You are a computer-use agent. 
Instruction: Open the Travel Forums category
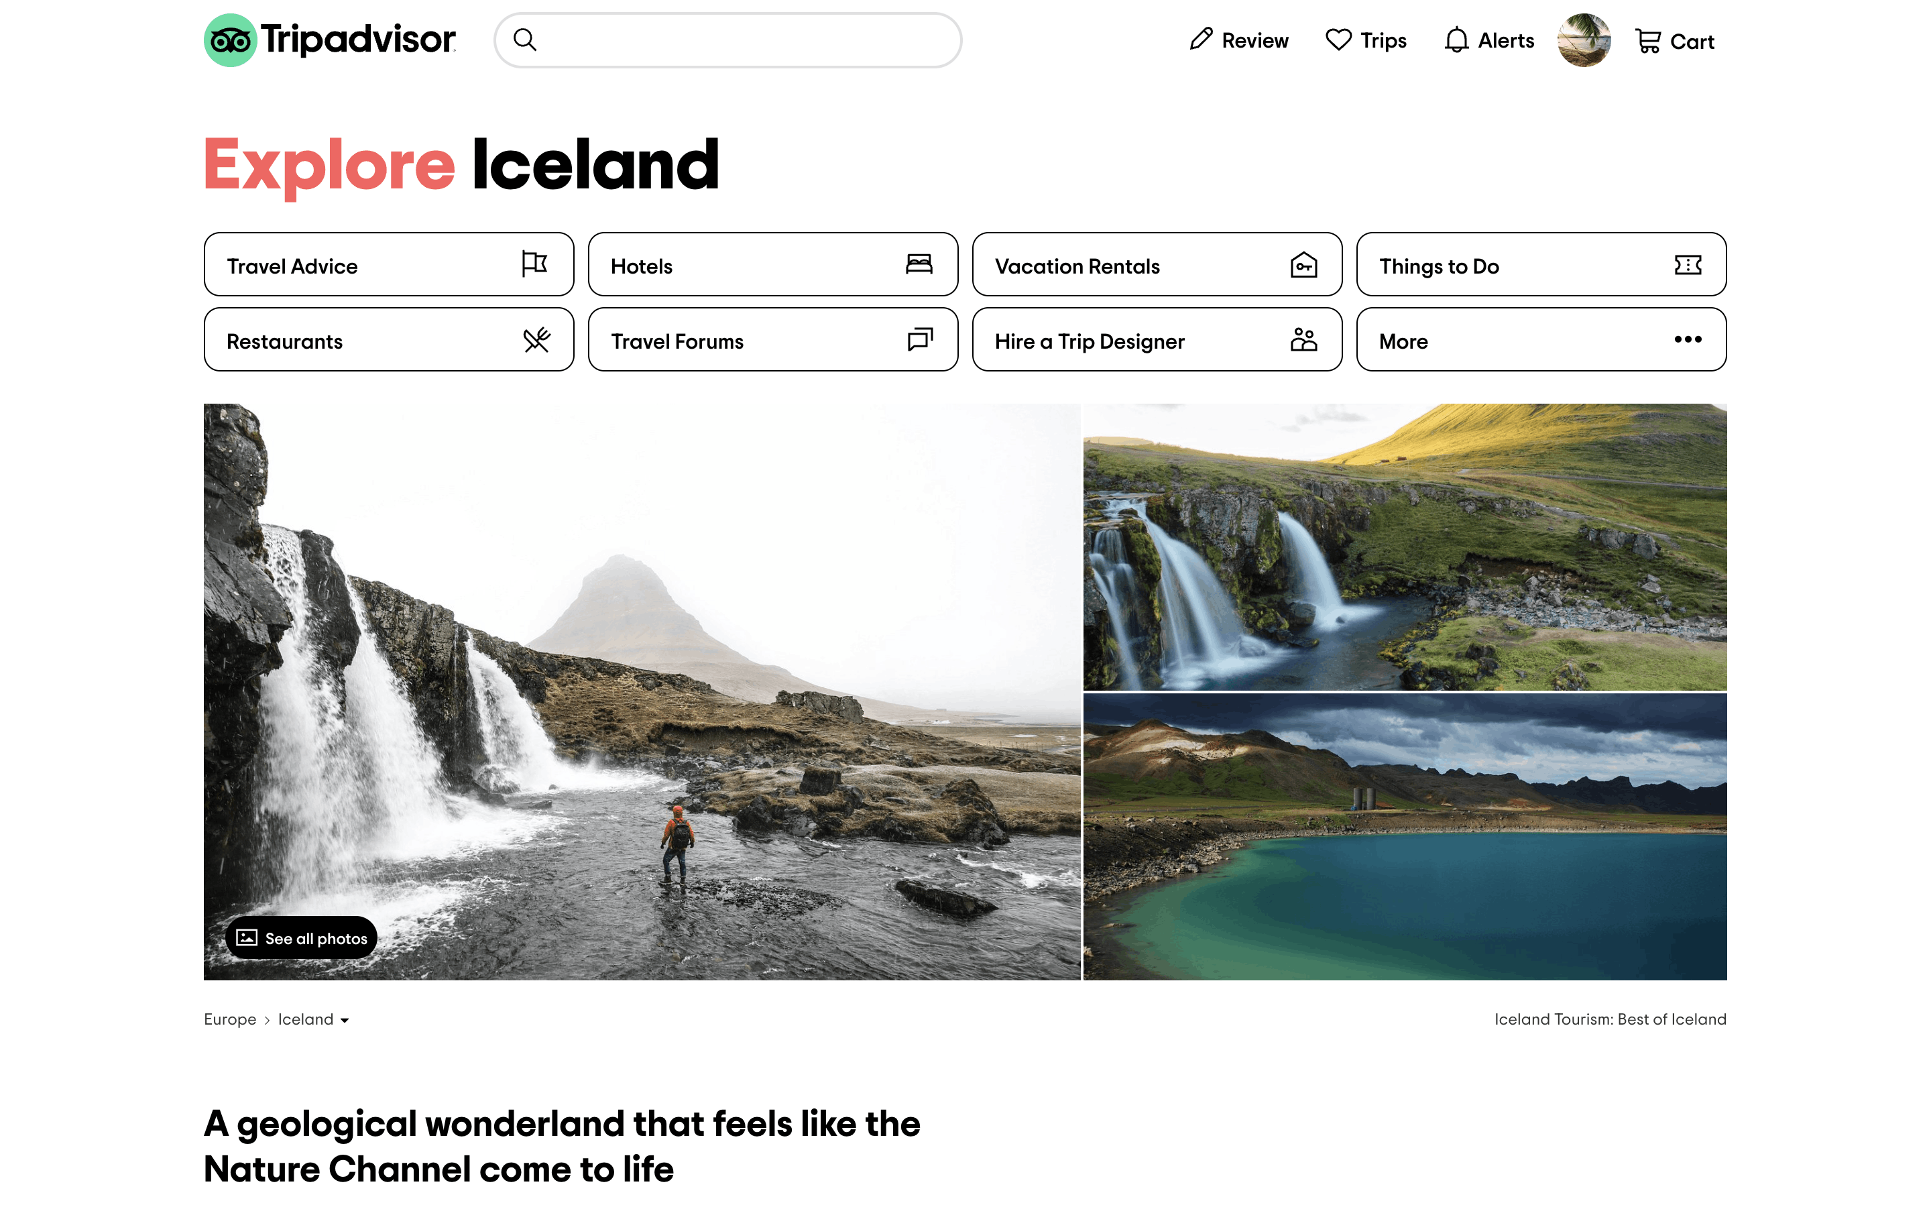[772, 340]
